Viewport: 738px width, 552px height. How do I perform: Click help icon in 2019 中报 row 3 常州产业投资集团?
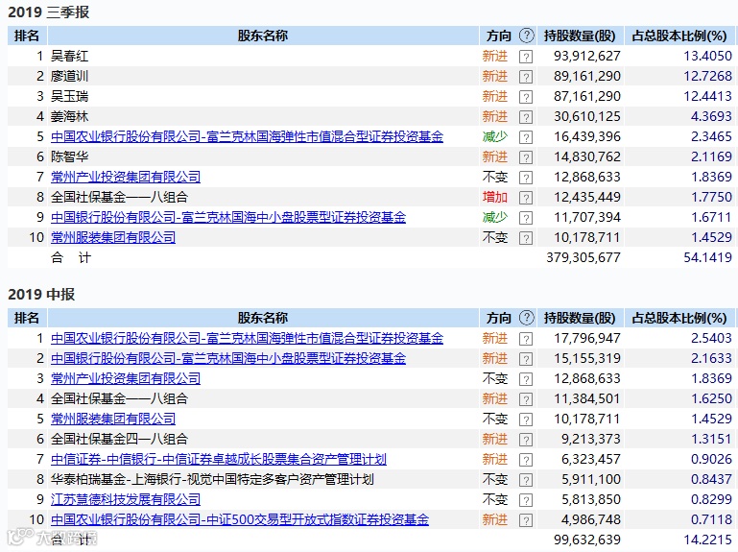coord(526,379)
